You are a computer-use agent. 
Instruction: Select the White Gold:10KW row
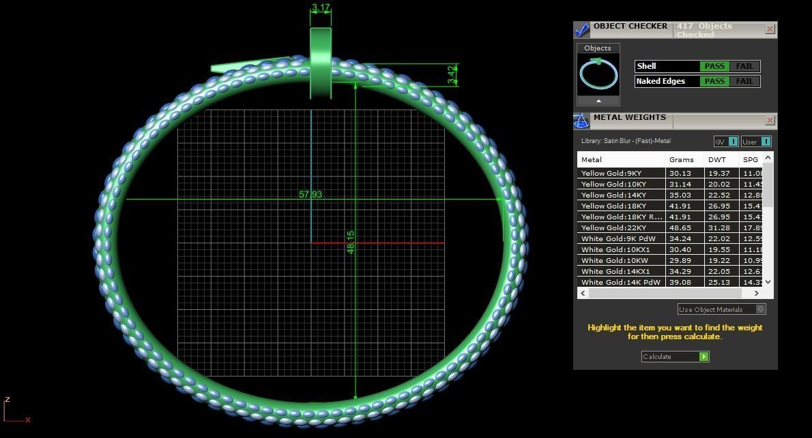[670, 260]
